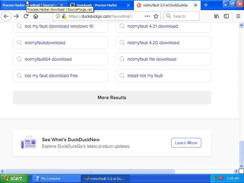
Task: Pick 'notmyfault64 download' related search
Action: [60, 59]
